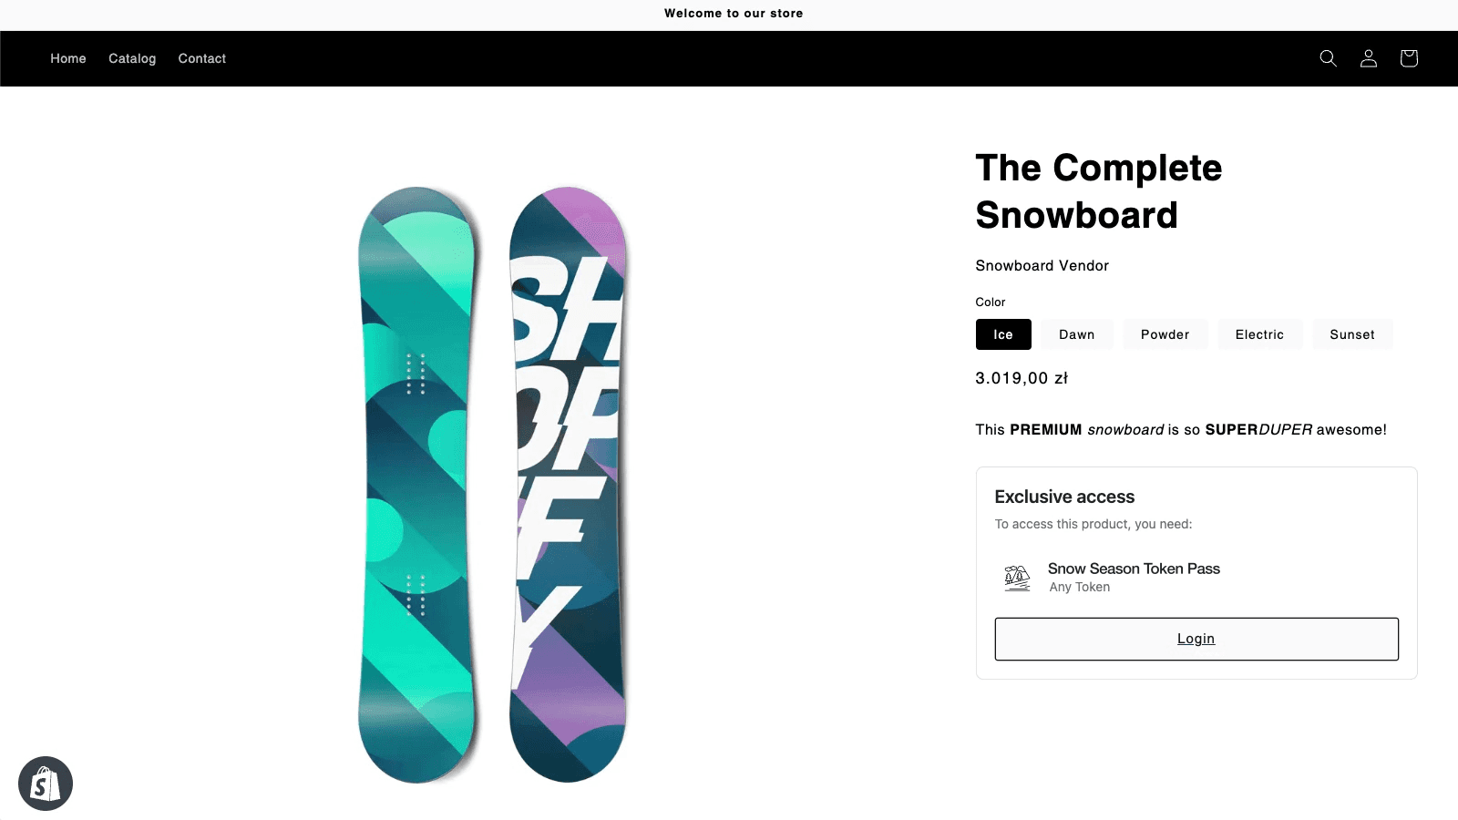The height and width of the screenshot is (820, 1458).
Task: Click the Shopify bag badge icon
Action: [46, 784]
